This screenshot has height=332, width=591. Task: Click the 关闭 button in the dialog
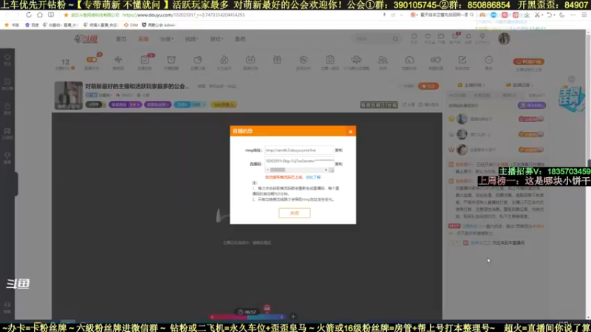294,213
